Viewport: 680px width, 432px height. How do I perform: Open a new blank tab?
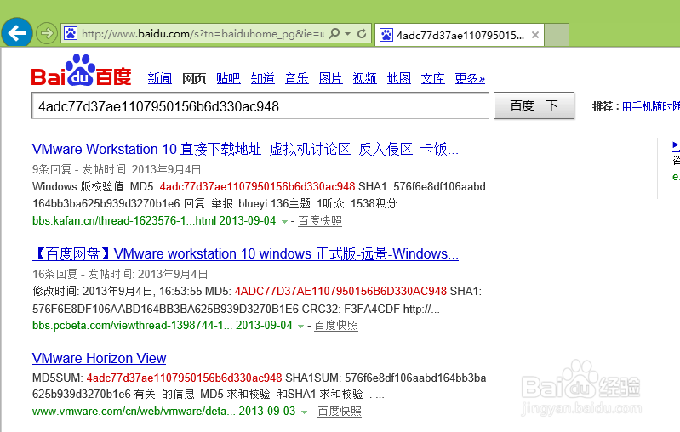click(557, 35)
